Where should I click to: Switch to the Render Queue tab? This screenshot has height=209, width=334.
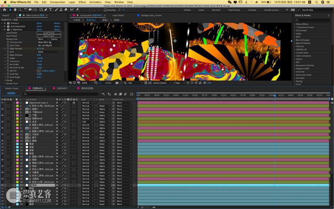point(12,88)
